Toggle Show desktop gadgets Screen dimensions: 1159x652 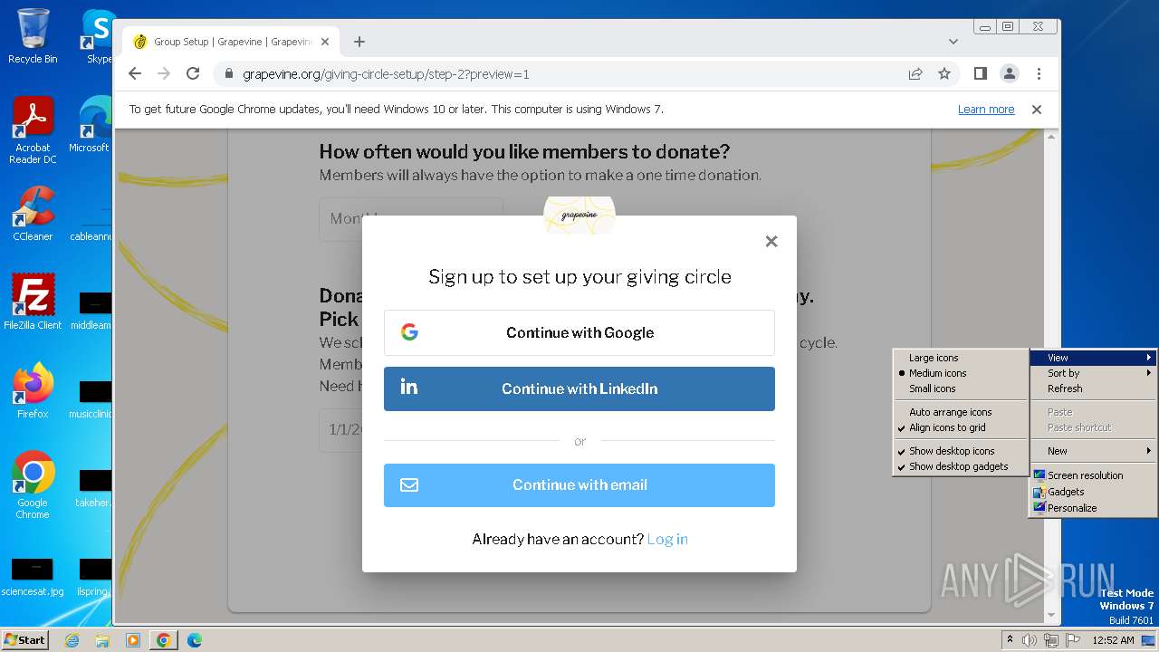[x=960, y=466]
